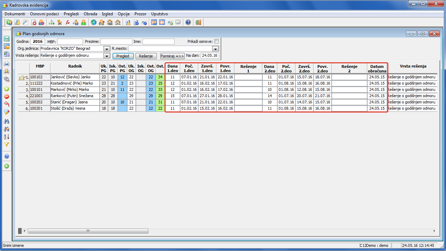The height and width of the screenshot is (251, 446).
Task: Click the printer icon in left sidebar
Action: [7, 64]
